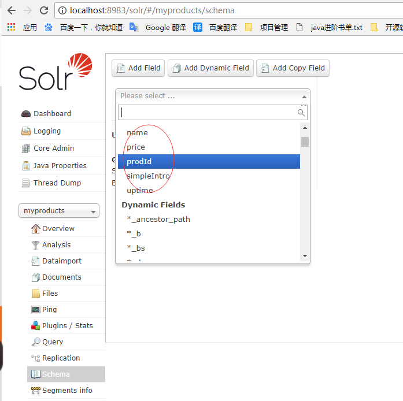This screenshot has height=401, width=403.
Task: Open the 百度一下，你就知道 bookmark
Action: (91, 27)
